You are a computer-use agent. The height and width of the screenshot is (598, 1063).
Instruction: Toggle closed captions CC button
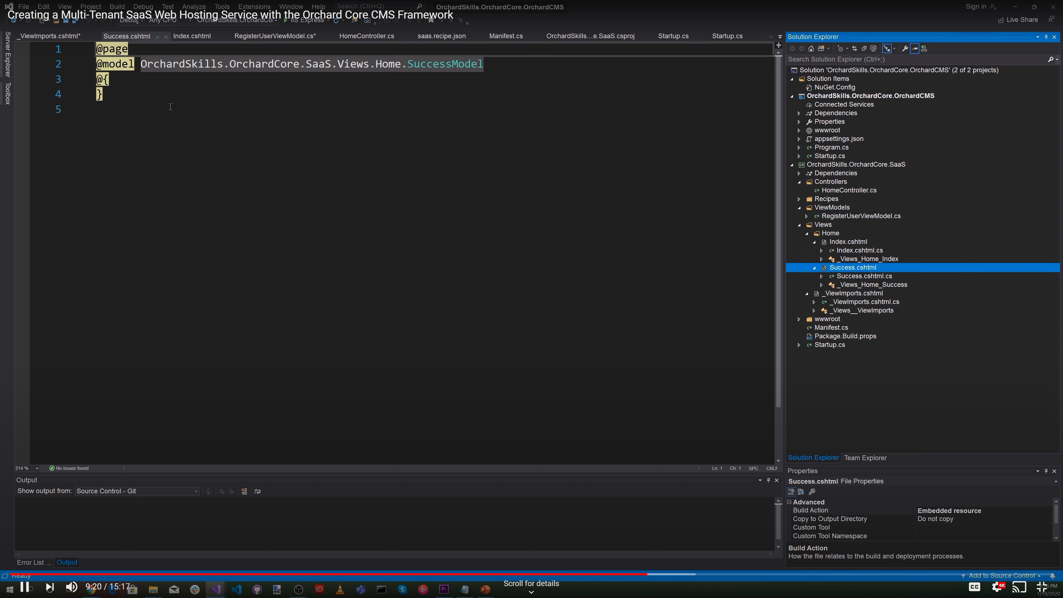pyautogui.click(x=974, y=586)
